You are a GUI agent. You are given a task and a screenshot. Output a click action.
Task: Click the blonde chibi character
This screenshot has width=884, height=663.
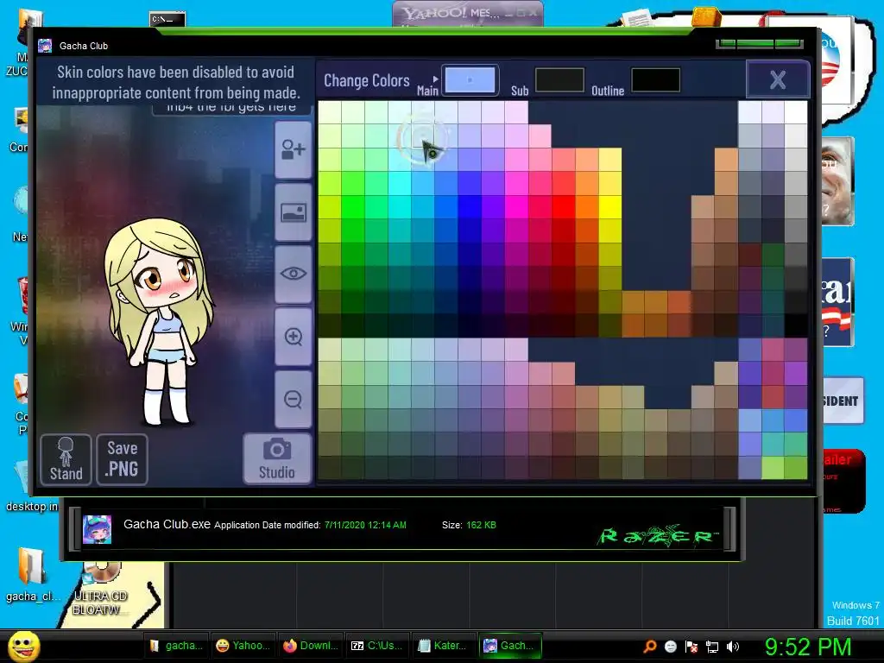click(x=160, y=321)
